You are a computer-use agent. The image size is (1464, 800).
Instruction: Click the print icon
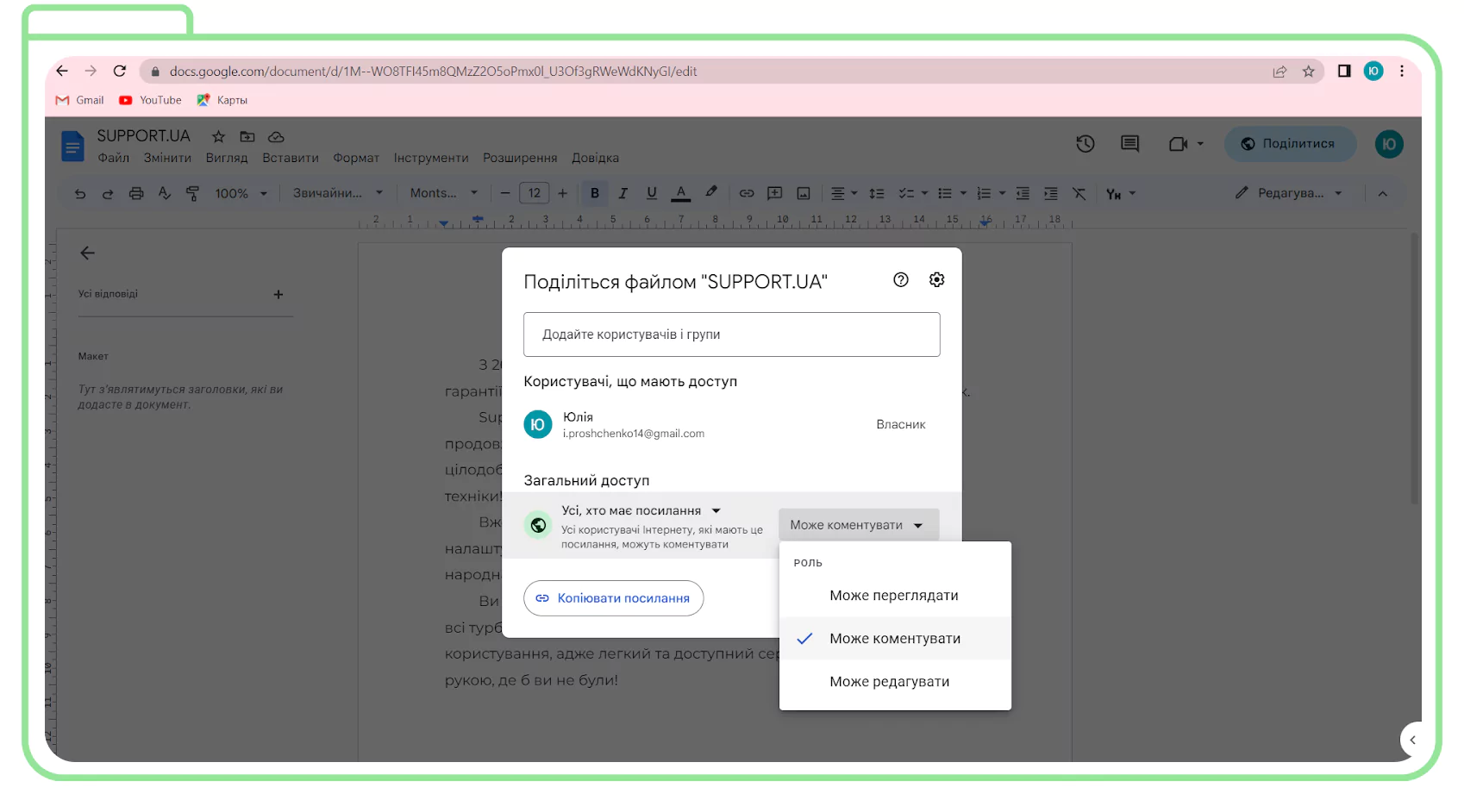pos(136,193)
